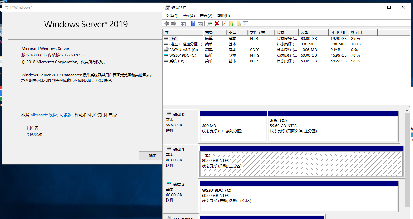Screen dimensions: 413x219
Task: Click the drive icon beside 系统 (D:) row
Action: click(167, 61)
